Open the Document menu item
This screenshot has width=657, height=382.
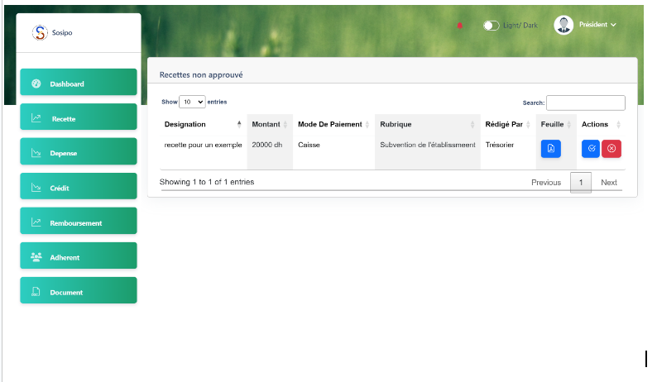pos(79,290)
